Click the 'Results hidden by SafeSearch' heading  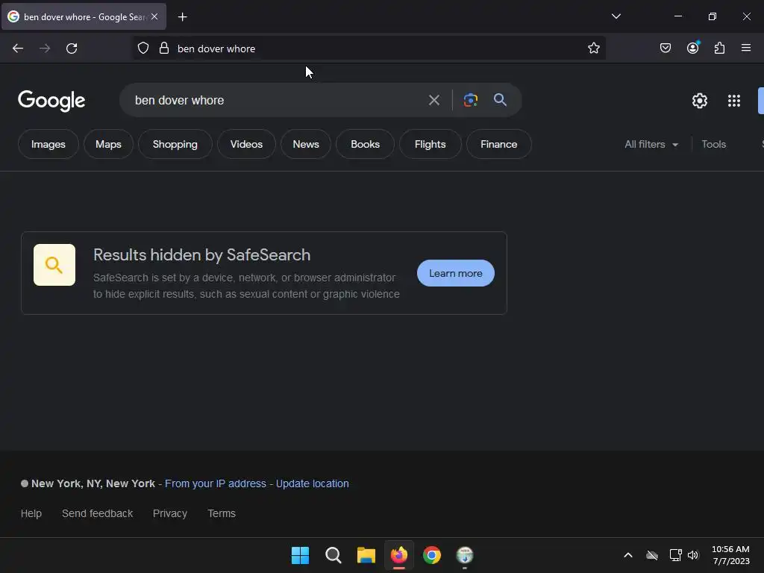(201, 255)
